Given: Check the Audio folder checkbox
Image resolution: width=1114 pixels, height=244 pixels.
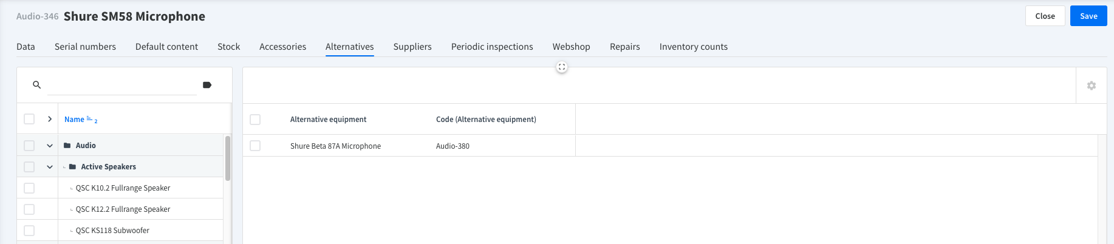Looking at the screenshot, I should 29,146.
